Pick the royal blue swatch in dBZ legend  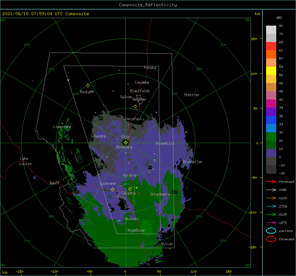coord(271,120)
